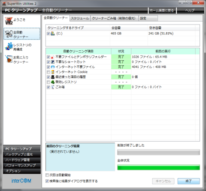This screenshot has width=206, height=191.
Task: Click the 状況 column header
Action: (x=121, y=51)
